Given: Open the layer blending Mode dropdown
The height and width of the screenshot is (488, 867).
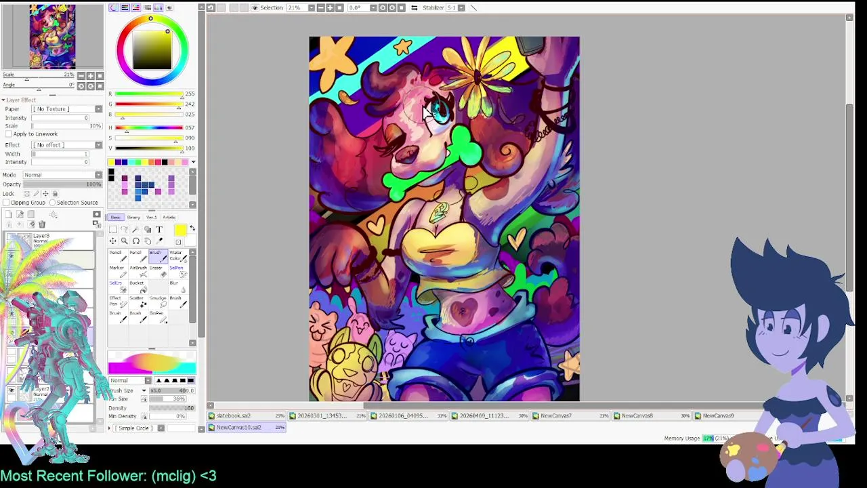Looking at the screenshot, I should click(x=98, y=175).
